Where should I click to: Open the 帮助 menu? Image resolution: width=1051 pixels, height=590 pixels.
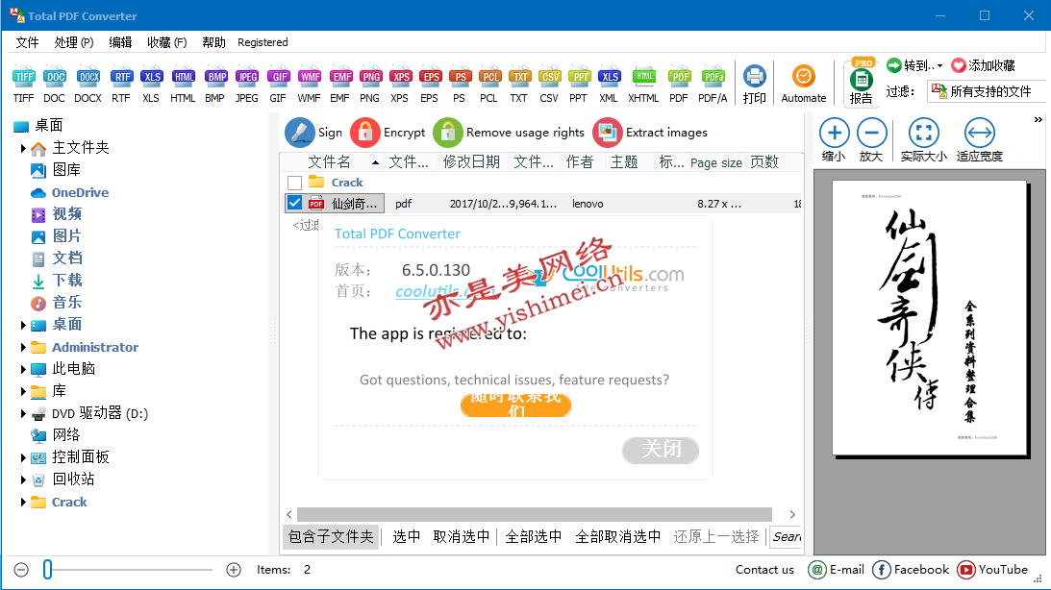coord(213,42)
